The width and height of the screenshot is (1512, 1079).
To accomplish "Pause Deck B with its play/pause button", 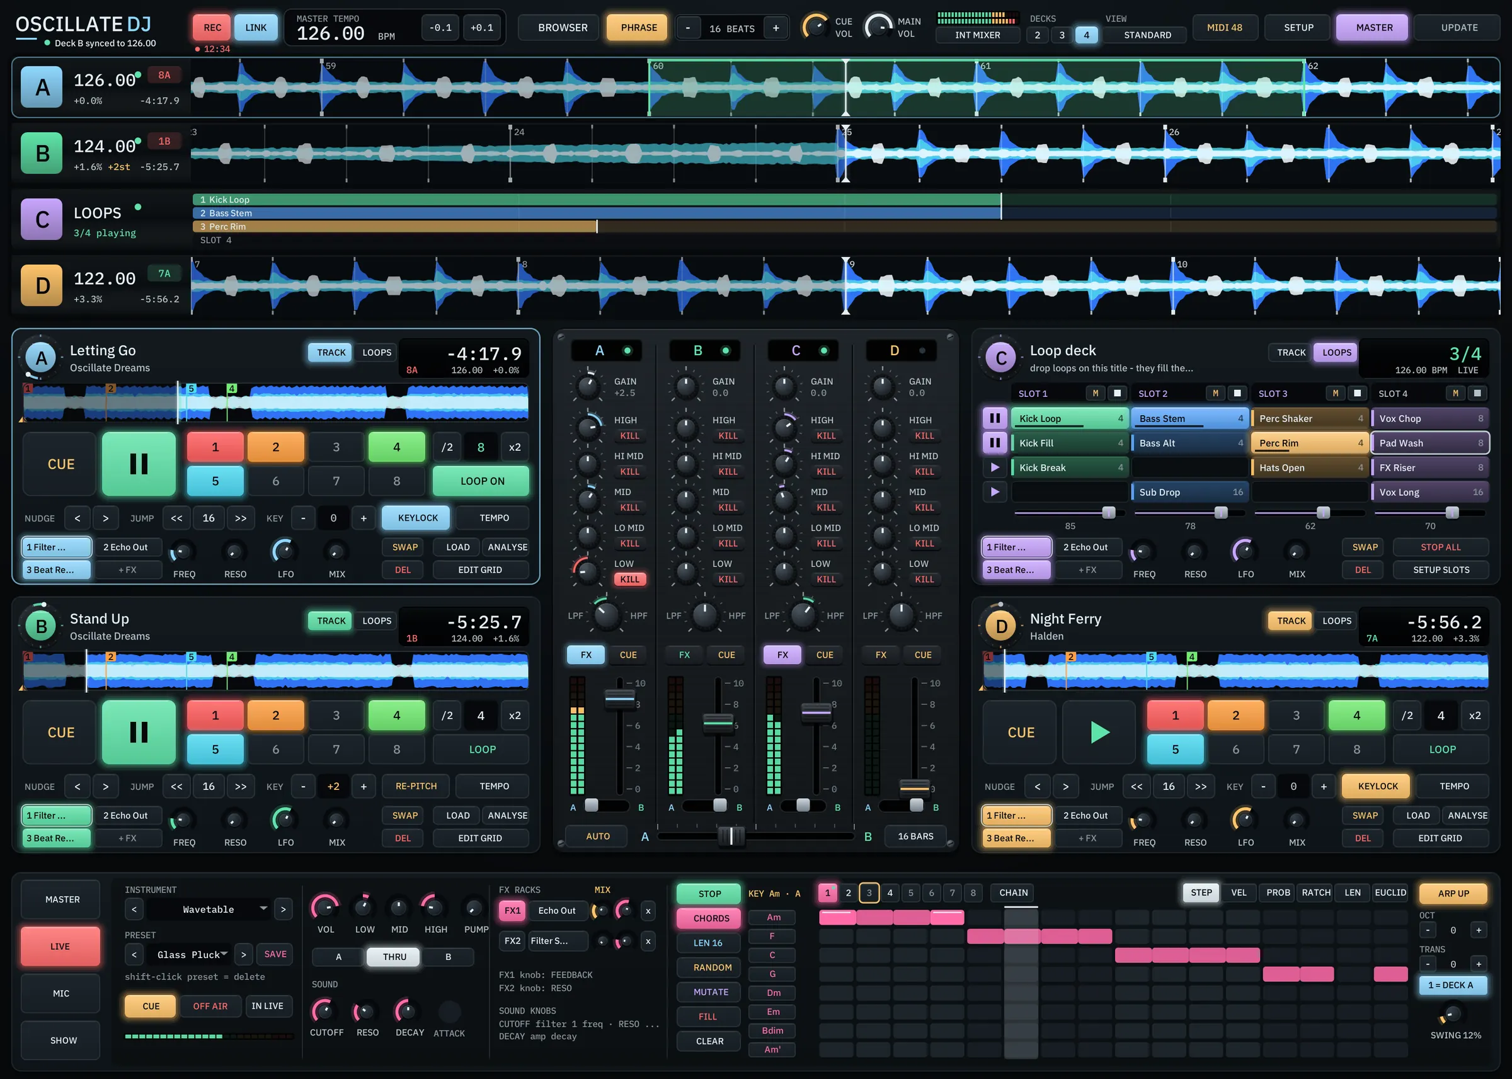I will pos(138,732).
